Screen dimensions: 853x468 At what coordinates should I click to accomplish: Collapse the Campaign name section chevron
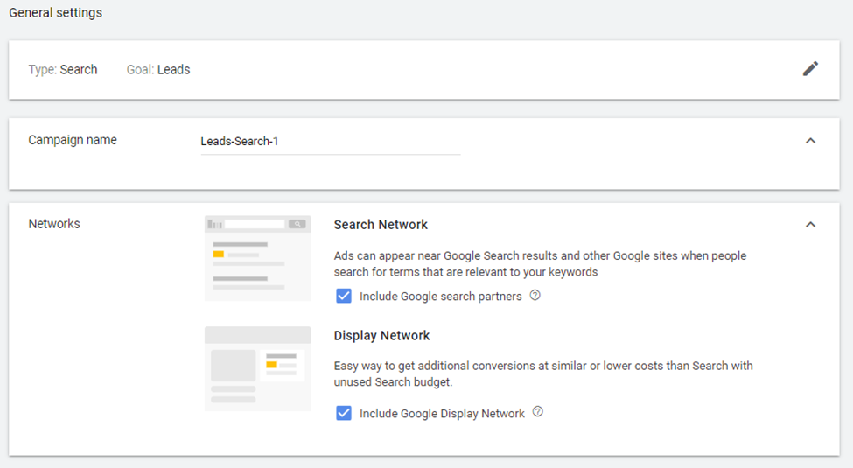click(x=810, y=140)
